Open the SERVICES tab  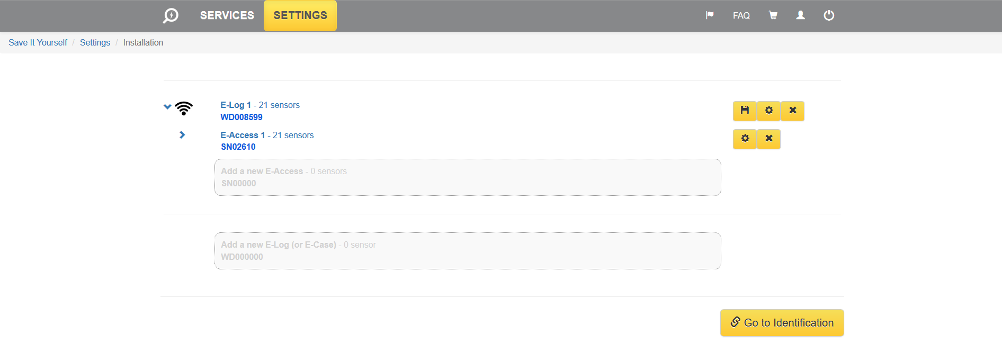pos(227,15)
